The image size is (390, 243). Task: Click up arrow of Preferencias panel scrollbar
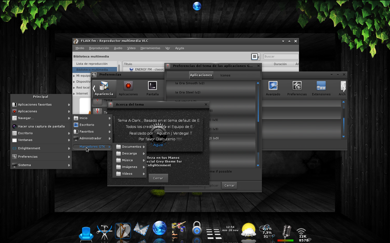tap(343, 102)
